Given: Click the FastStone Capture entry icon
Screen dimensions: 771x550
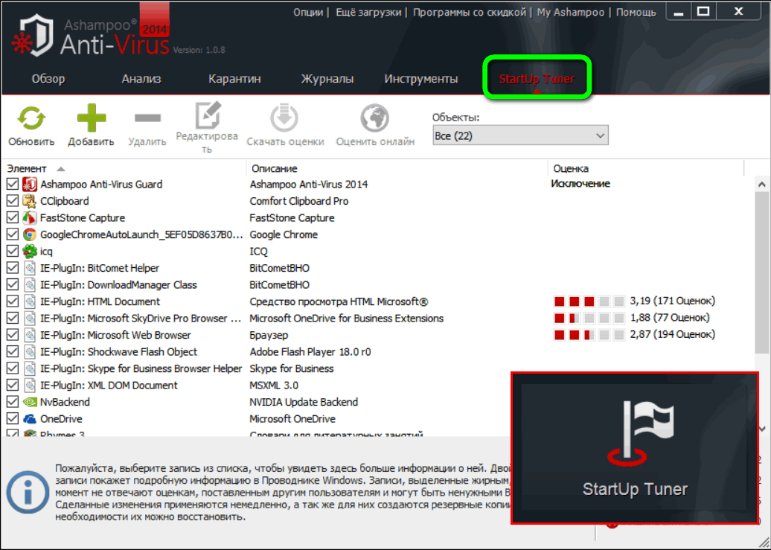Looking at the screenshot, I should [30, 218].
